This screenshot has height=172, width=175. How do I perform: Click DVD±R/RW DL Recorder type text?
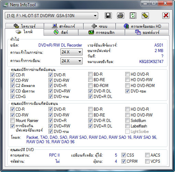coord(60,45)
